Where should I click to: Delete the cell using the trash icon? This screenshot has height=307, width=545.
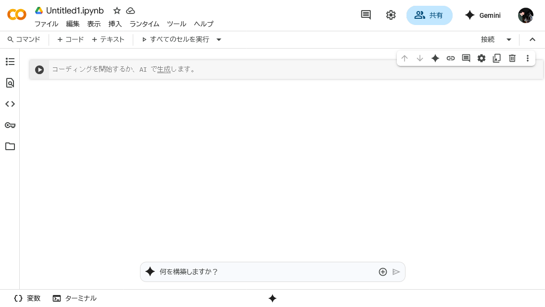(x=512, y=58)
